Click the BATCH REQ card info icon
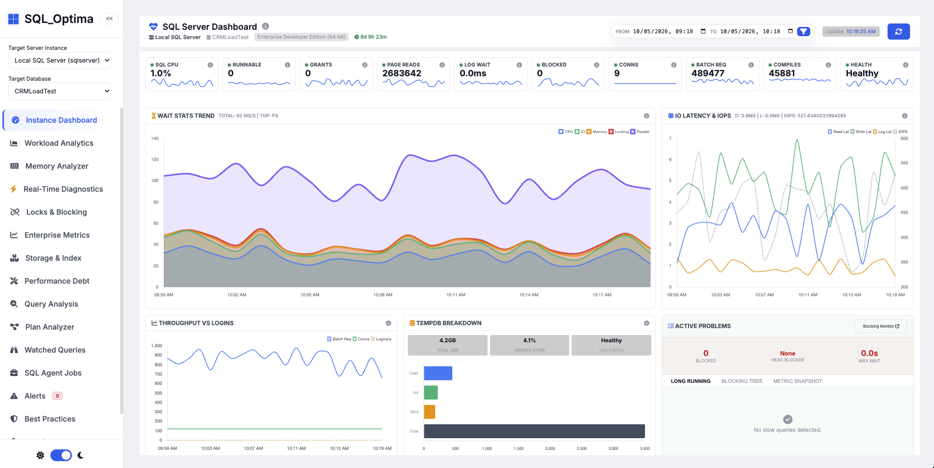Viewport: 934px width, 468px height. click(x=751, y=65)
